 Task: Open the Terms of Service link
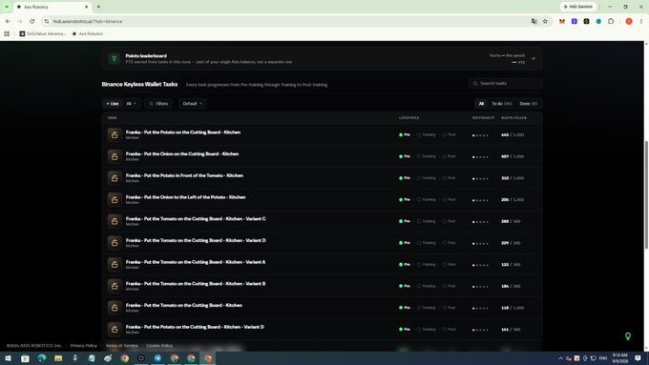pyautogui.click(x=122, y=346)
